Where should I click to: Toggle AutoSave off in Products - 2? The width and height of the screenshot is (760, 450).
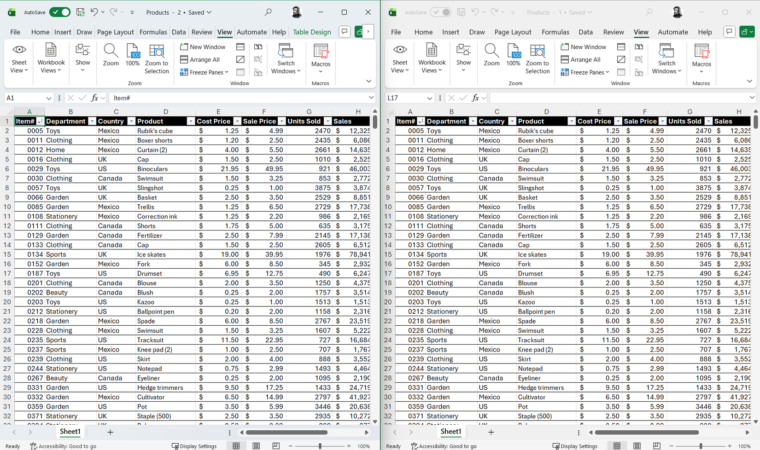(x=60, y=12)
